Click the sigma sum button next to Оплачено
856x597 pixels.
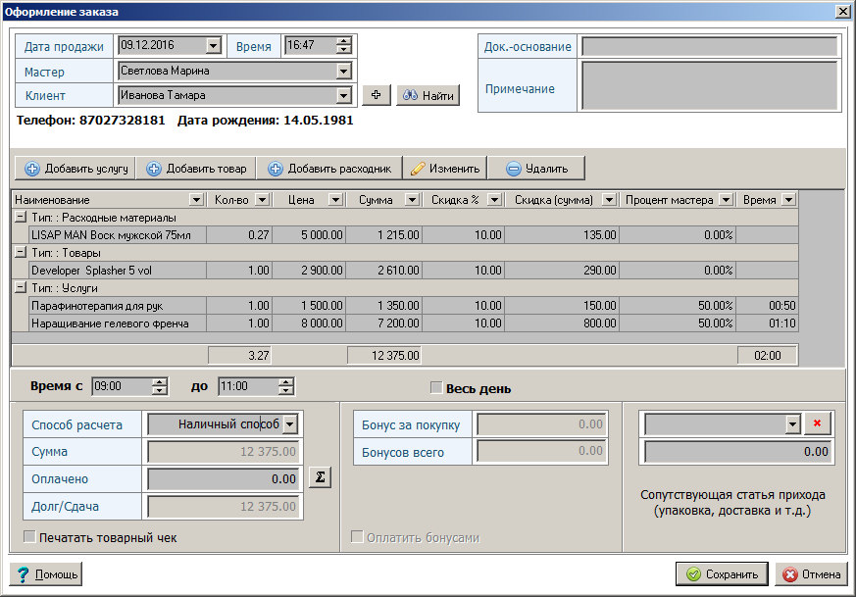tap(320, 477)
